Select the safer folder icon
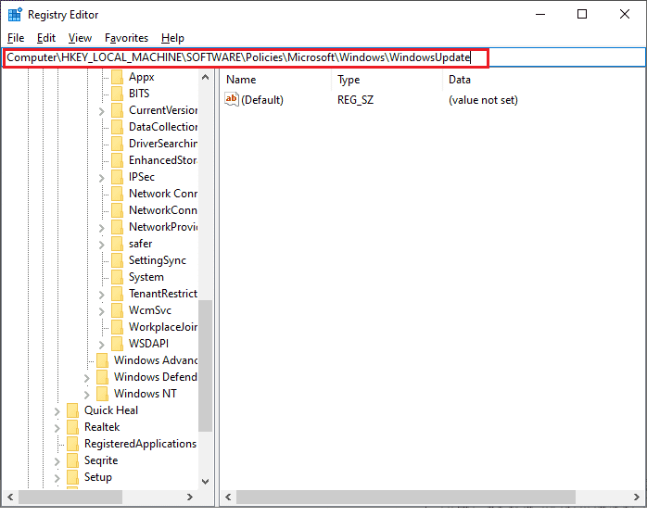 (x=117, y=244)
